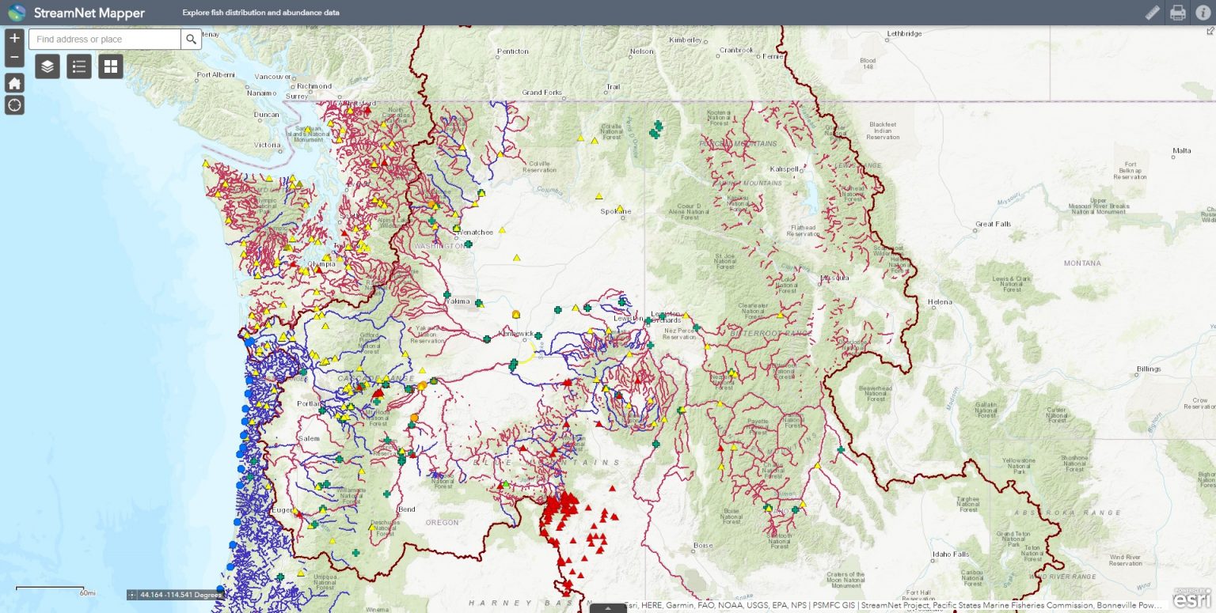Enable the coordinate picker crosshair button
Screen dimensions: 1216x613
pos(132,595)
